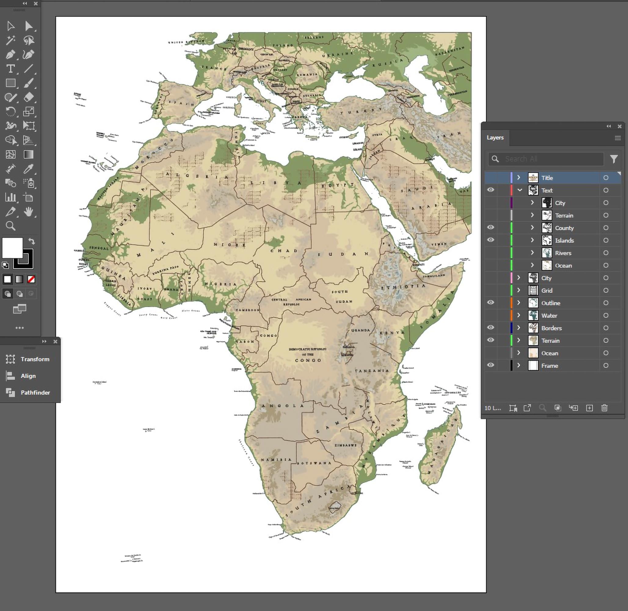Select the Paintbrush tool
The image size is (628, 611).
29,83
